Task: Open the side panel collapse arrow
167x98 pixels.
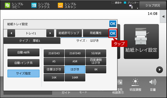Action: point(164,17)
